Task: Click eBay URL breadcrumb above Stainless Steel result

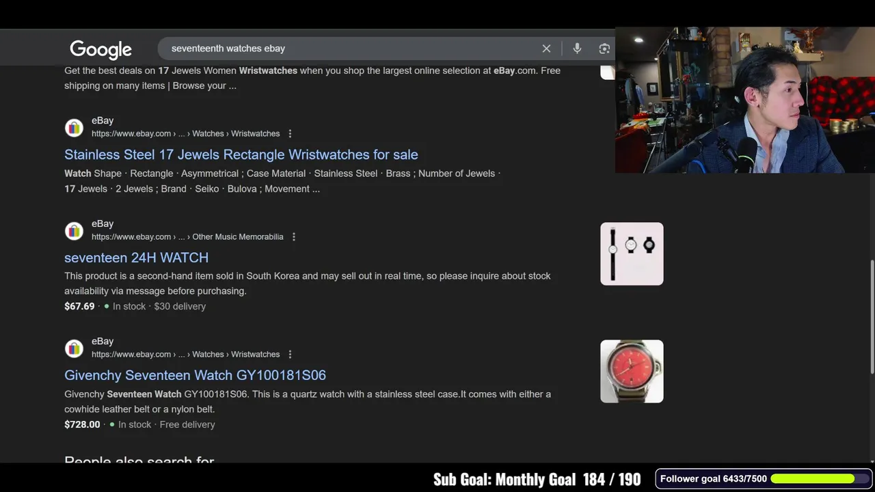Action: pos(185,133)
